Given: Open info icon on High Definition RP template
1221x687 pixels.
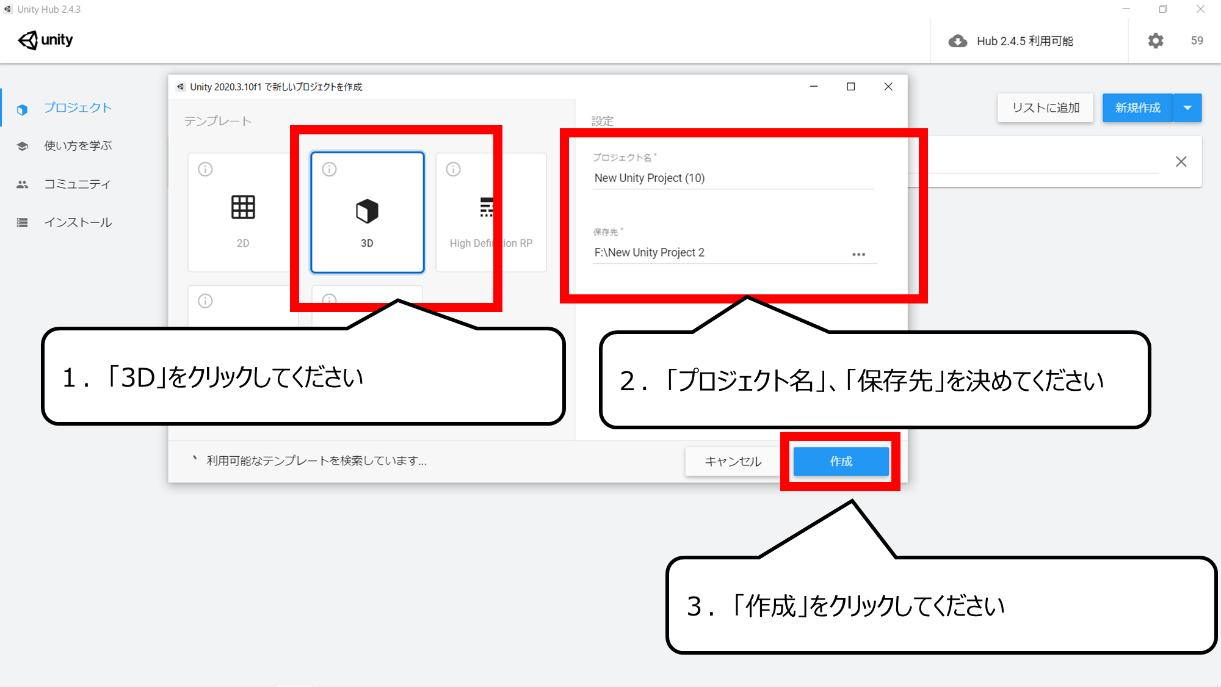Looking at the screenshot, I should click(x=453, y=169).
